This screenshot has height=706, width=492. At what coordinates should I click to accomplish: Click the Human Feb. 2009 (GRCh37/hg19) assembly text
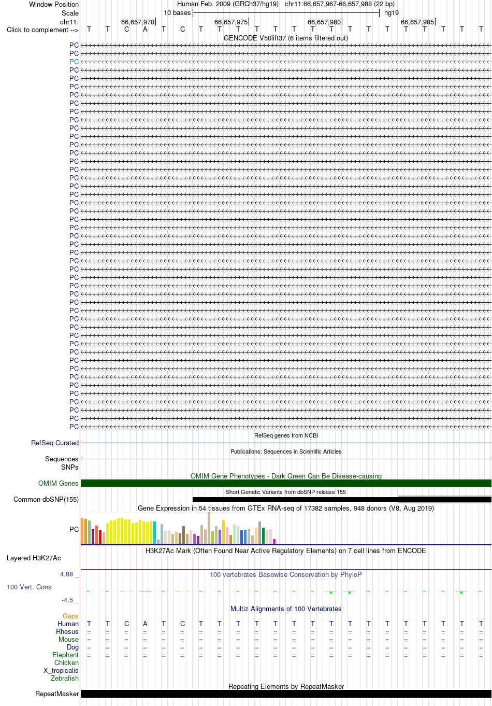tap(228, 4)
